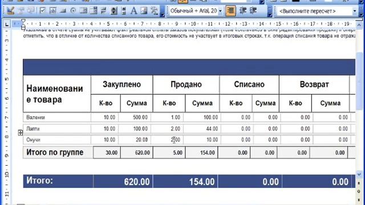Click the 'Итого:' label in blue total row

click(40, 181)
